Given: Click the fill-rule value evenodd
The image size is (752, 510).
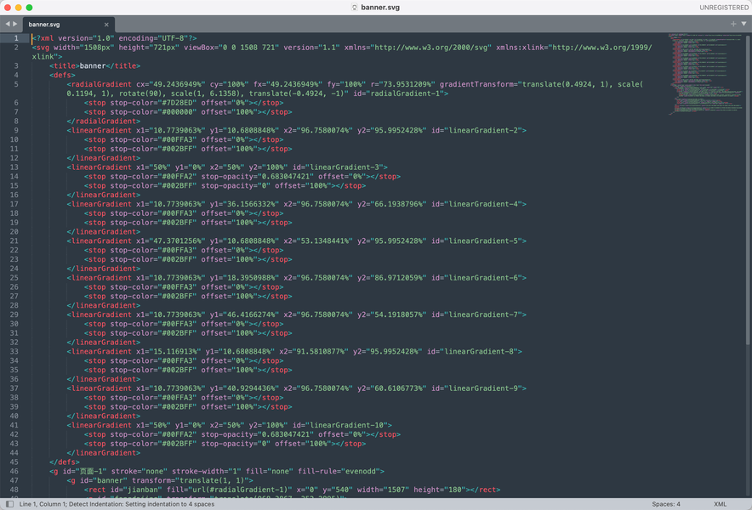Looking at the screenshot, I should [361, 471].
